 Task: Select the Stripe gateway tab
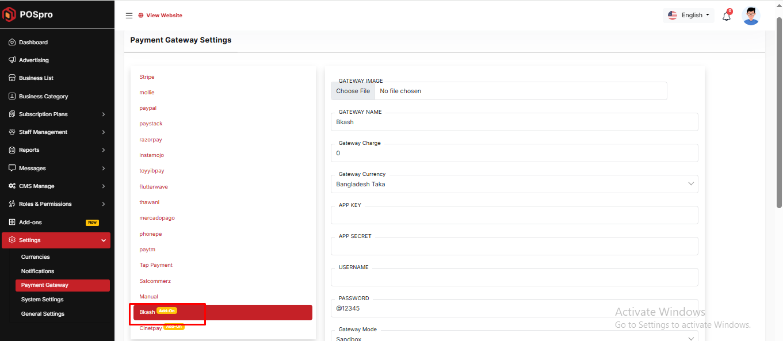pyautogui.click(x=147, y=77)
